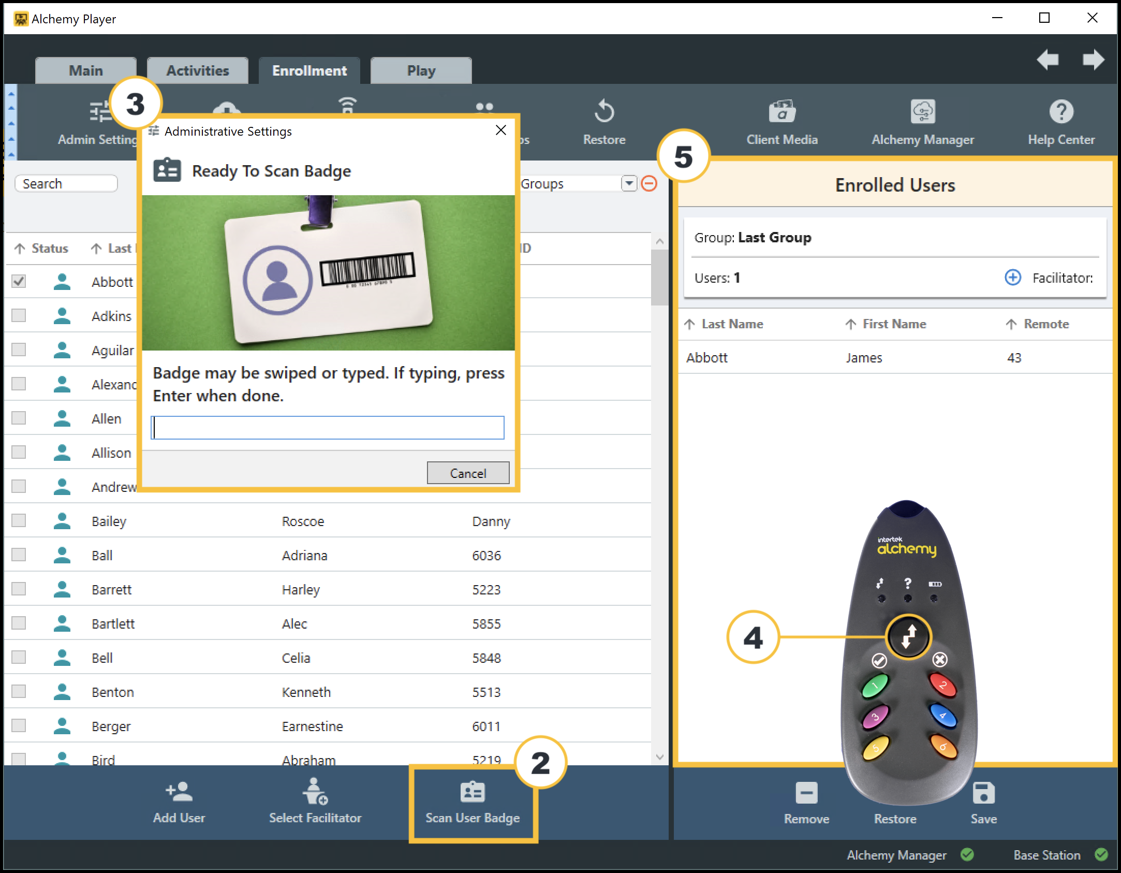Click ID value 5855 for Bartlett
Viewport: 1121px width, 873px height.
pyautogui.click(x=486, y=623)
